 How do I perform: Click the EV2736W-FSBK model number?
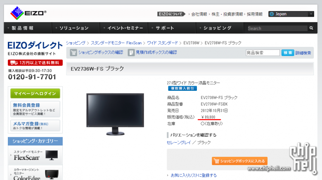(x=214, y=104)
